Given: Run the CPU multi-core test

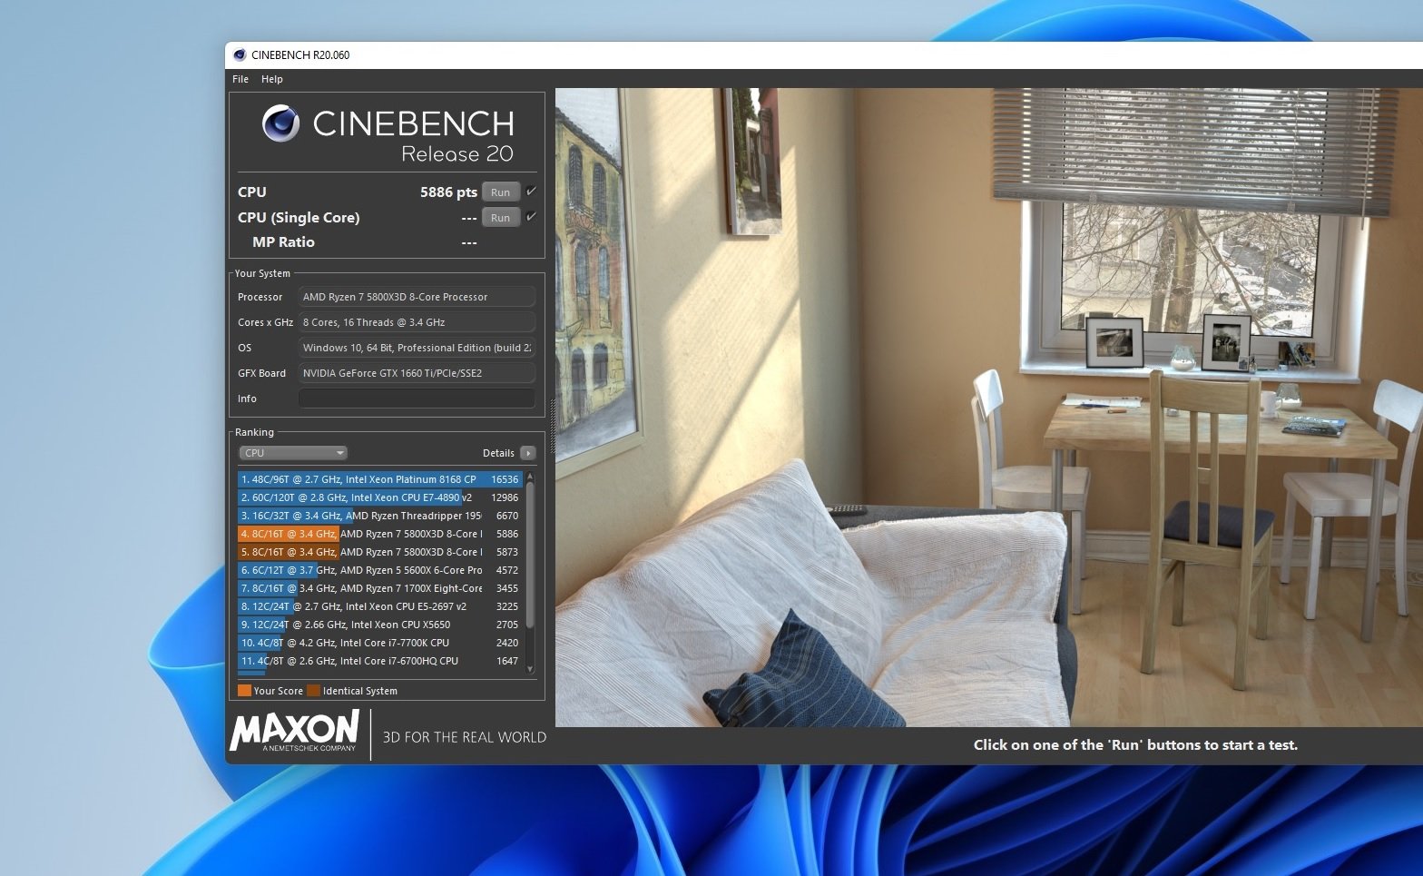Looking at the screenshot, I should coord(501,192).
